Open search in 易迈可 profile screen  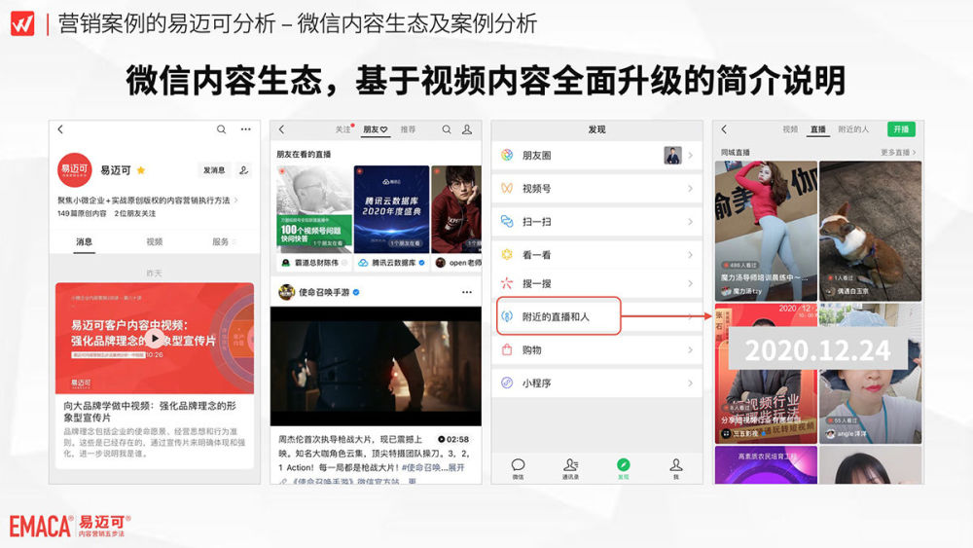[222, 129]
